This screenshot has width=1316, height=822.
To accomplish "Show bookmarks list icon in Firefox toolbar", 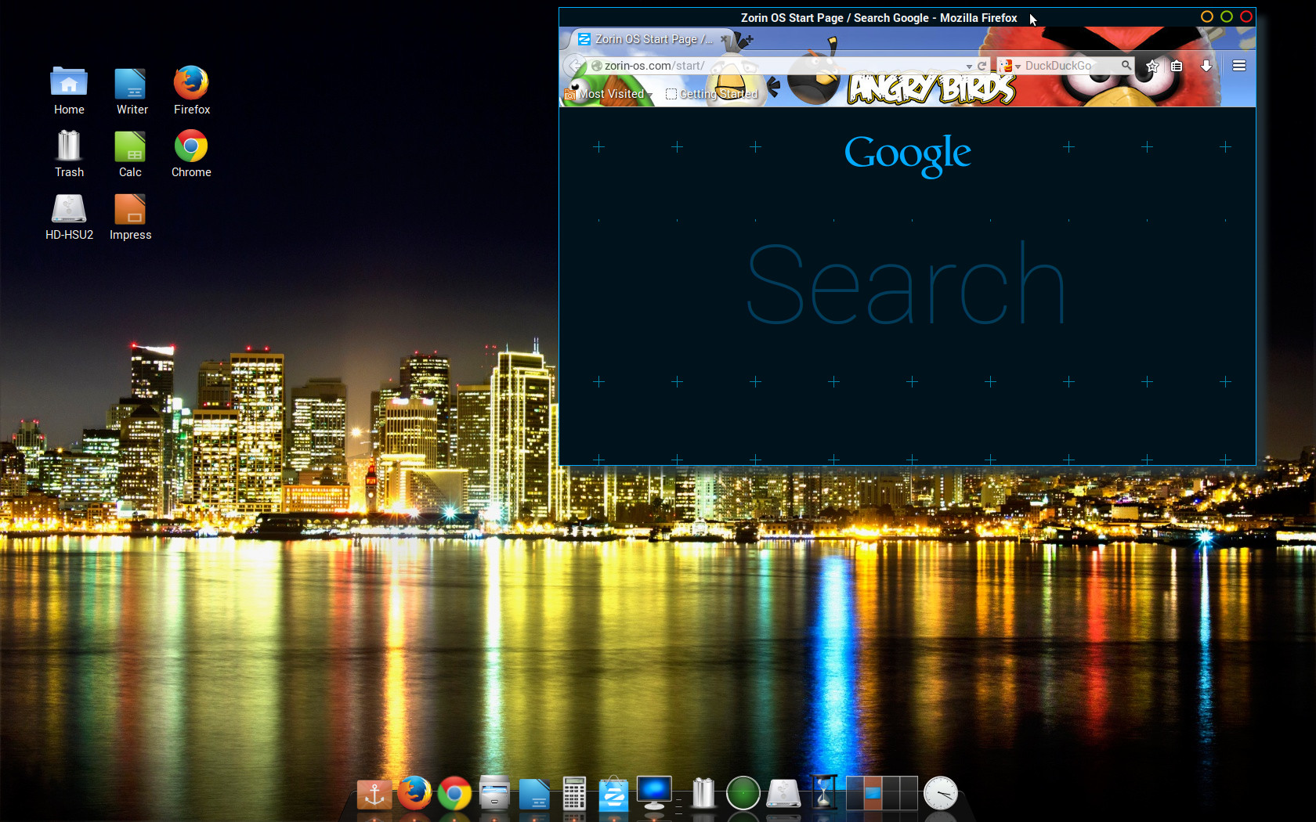I will click(x=1177, y=66).
